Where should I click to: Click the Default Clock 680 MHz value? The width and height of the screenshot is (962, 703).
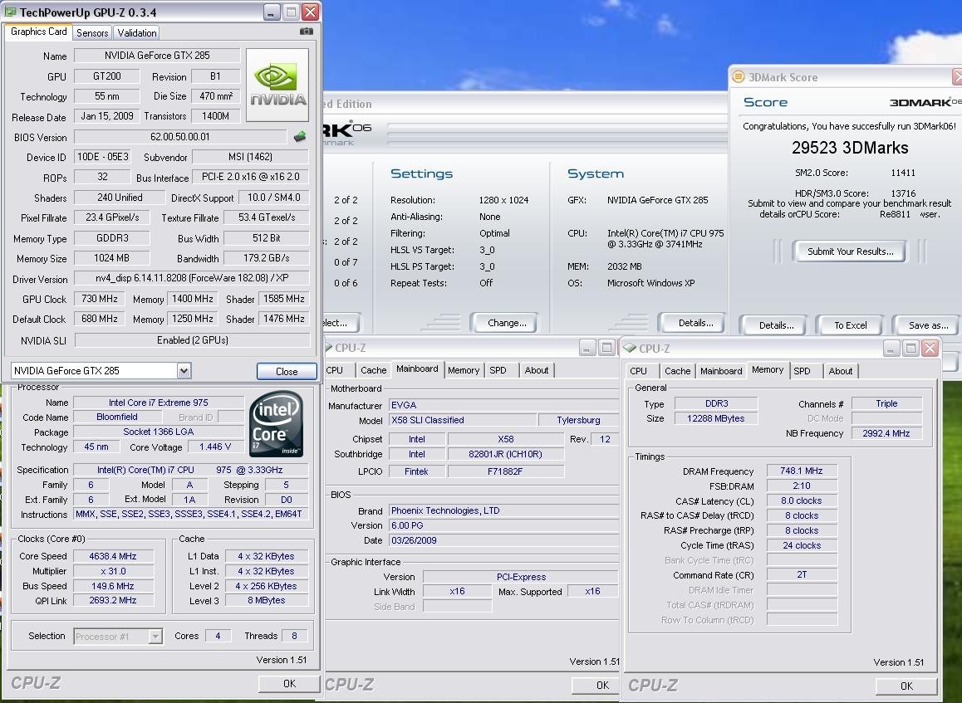pyautogui.click(x=100, y=319)
